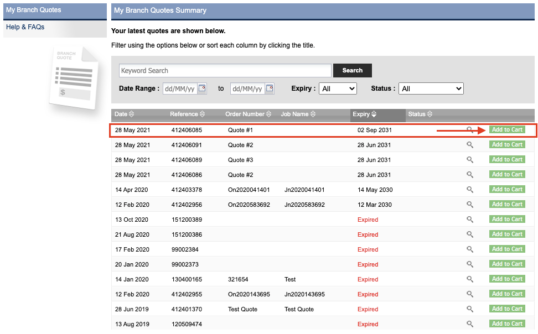Image resolution: width=538 pixels, height=334 pixels.
Task: Click magnifier icon for reference 412403378
Action: click(x=470, y=190)
